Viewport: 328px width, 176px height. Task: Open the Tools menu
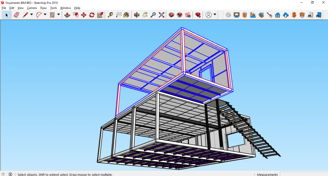point(53,8)
